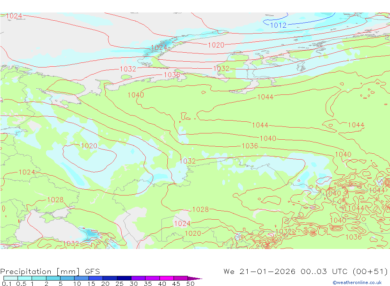This screenshot has width=390, height=286.
Task: Click legend tick label '10'
Action: pos(77,284)
